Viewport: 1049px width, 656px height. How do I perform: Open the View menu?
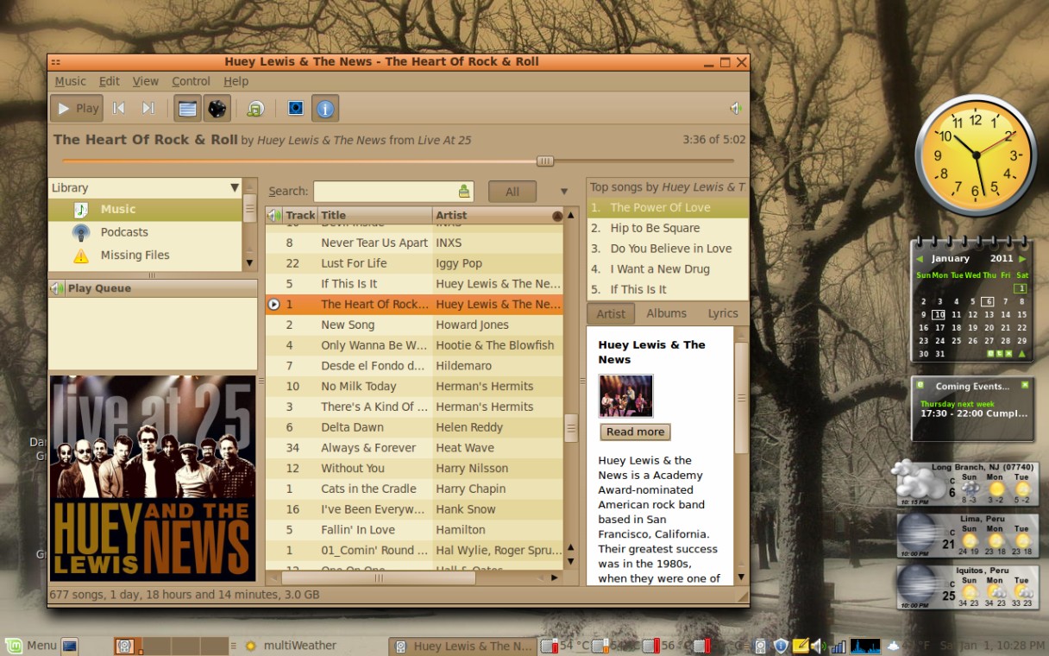[146, 81]
